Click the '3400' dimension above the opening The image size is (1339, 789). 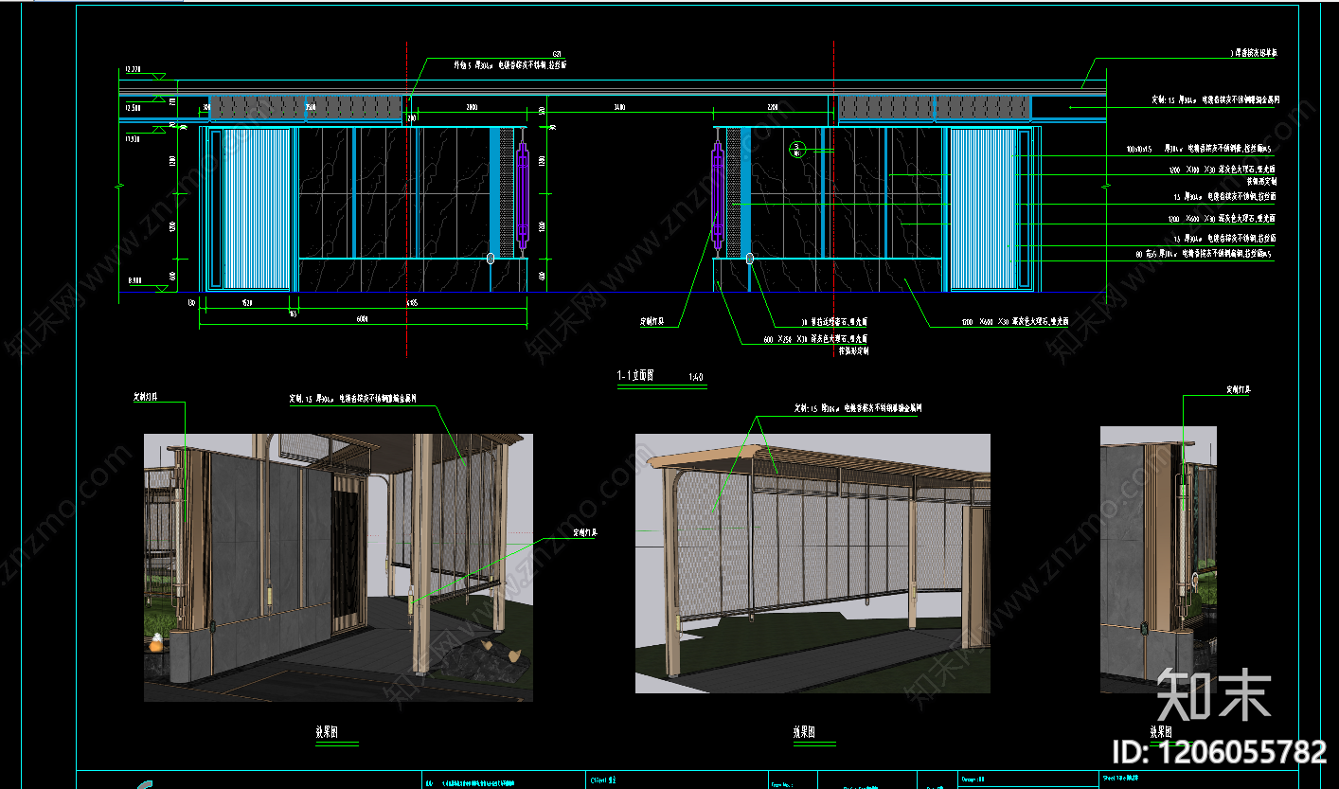pyautogui.click(x=620, y=108)
